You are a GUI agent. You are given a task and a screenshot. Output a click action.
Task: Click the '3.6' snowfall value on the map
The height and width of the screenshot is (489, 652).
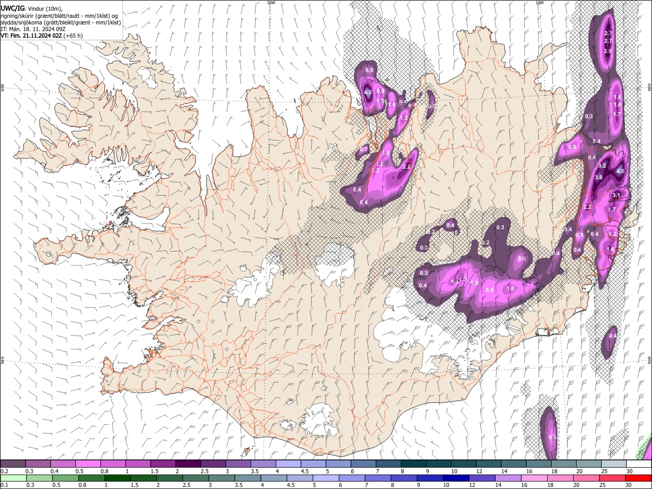click(599, 177)
